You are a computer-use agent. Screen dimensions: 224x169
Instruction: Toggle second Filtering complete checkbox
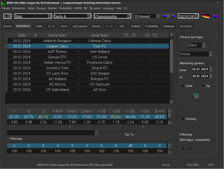[190, 148]
